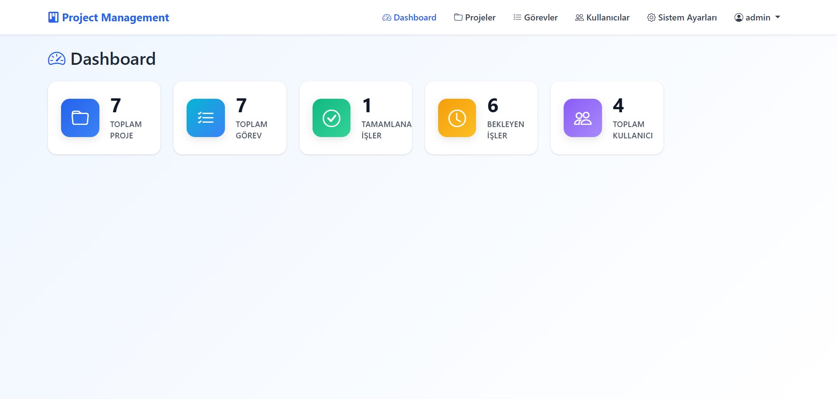This screenshot has width=837, height=399.
Task: Open the Project Management brand link
Action: [x=109, y=17]
